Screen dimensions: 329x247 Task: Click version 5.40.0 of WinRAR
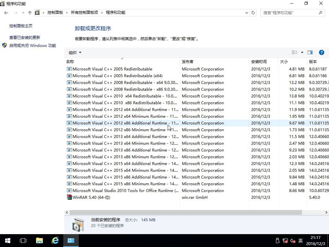315,197
